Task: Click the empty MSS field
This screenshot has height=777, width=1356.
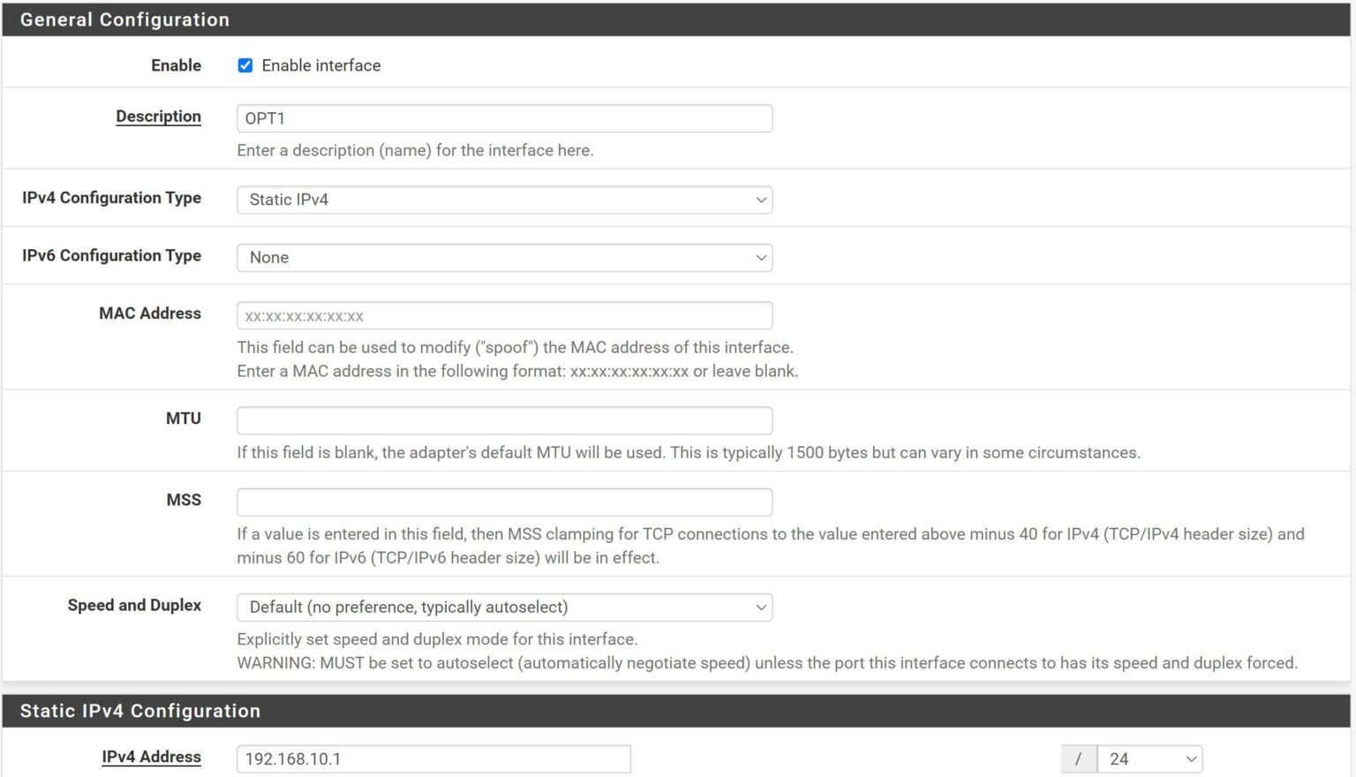Action: 503,502
